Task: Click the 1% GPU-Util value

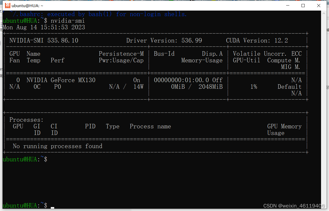Action: click(x=253, y=87)
